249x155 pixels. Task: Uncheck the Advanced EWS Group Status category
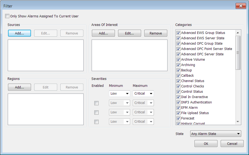point(178,33)
